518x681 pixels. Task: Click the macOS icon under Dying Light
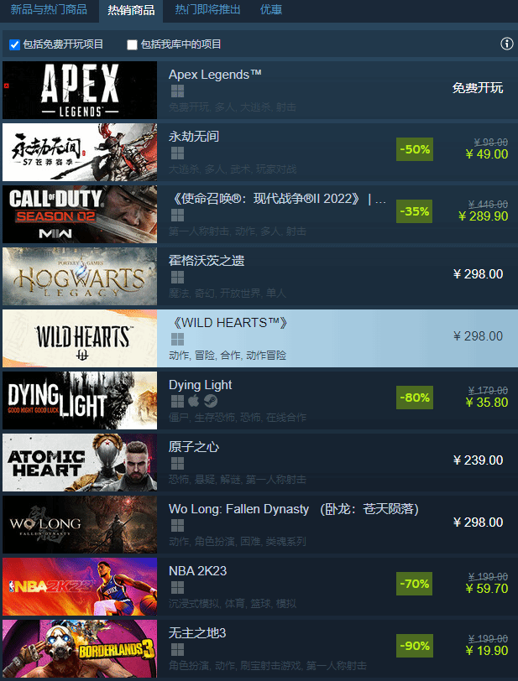tap(194, 401)
